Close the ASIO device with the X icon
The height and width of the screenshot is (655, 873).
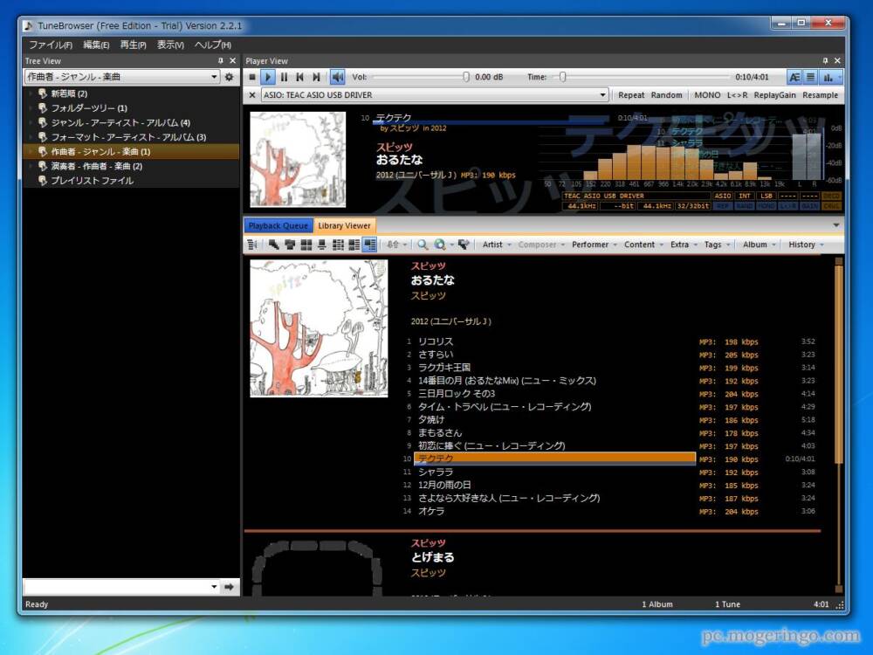(x=252, y=95)
